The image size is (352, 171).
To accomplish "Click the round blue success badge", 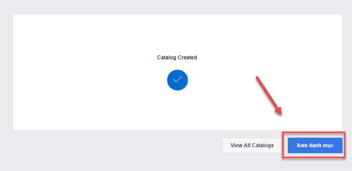I will pyautogui.click(x=178, y=80).
